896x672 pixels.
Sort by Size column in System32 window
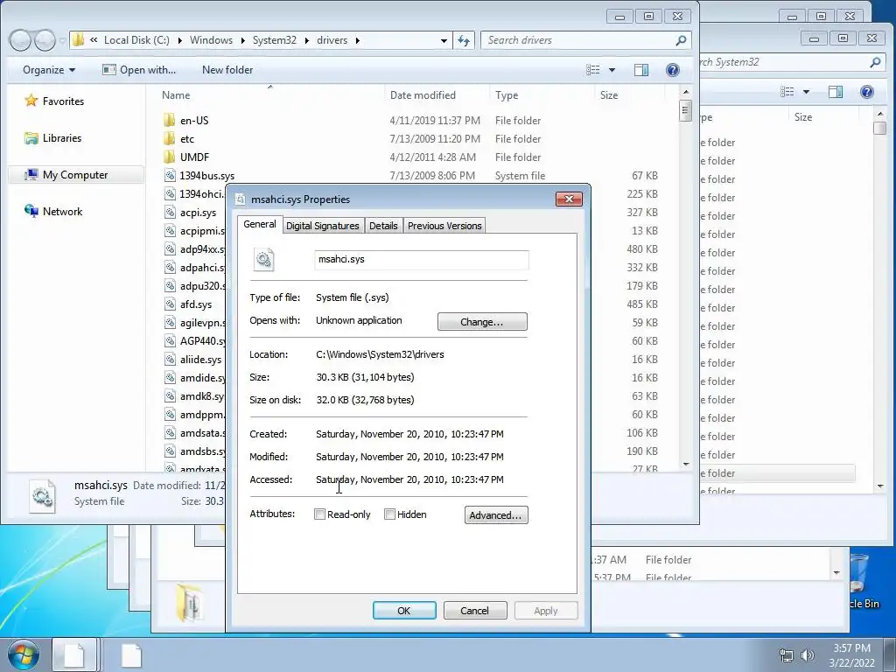point(803,117)
